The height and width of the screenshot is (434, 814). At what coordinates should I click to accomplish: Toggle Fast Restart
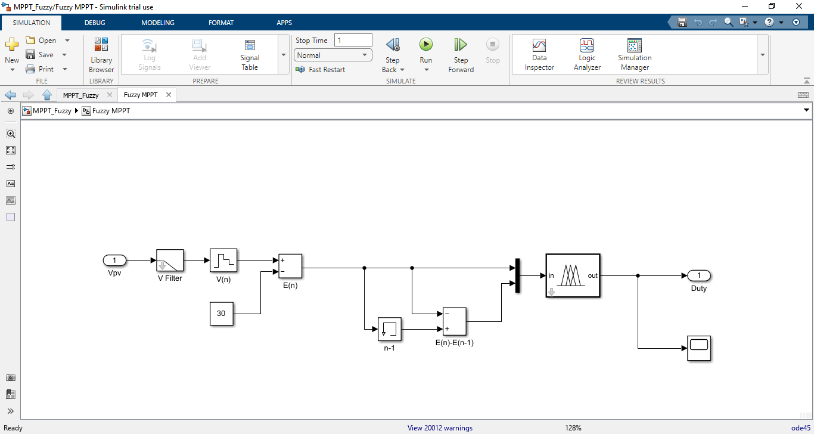pos(321,70)
